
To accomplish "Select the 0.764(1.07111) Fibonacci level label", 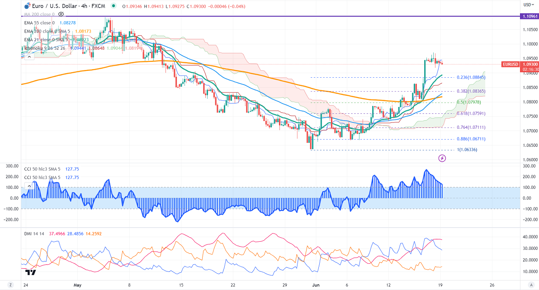I will point(471,127).
